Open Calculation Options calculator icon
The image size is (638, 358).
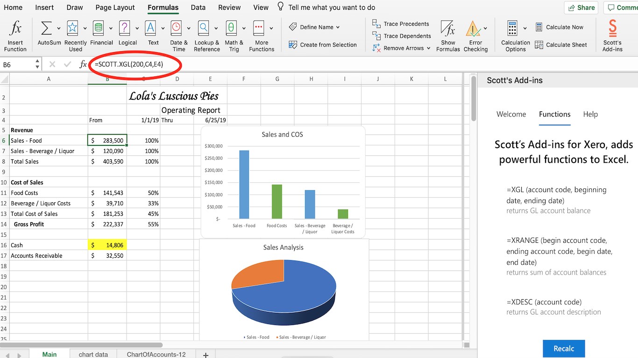click(x=512, y=28)
